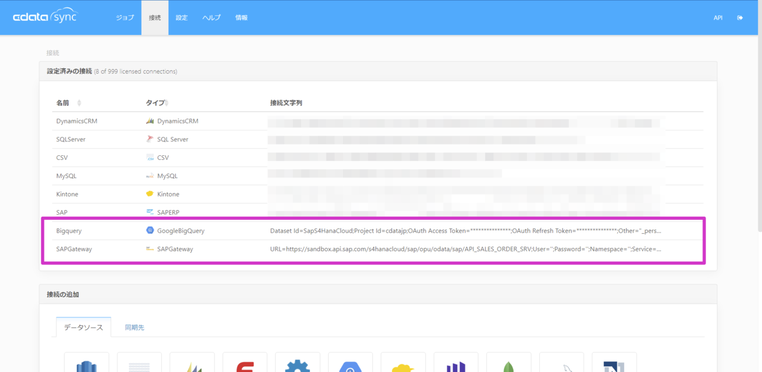
Task: Click the logout icon in header
Action: 740,18
